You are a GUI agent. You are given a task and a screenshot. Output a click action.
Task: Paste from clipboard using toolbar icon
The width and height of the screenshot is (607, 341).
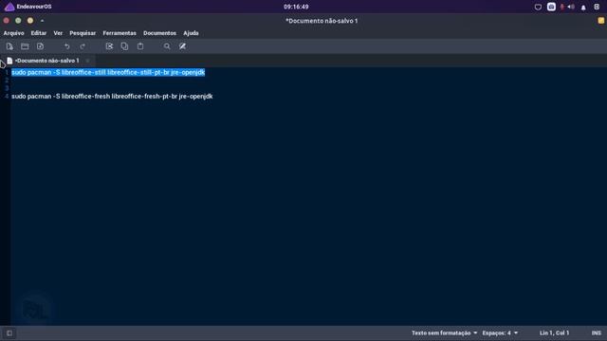[x=140, y=46]
